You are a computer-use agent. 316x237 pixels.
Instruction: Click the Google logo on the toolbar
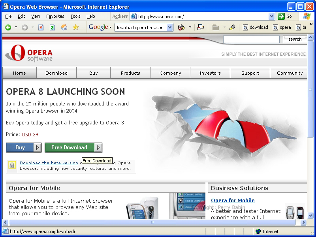point(98,27)
